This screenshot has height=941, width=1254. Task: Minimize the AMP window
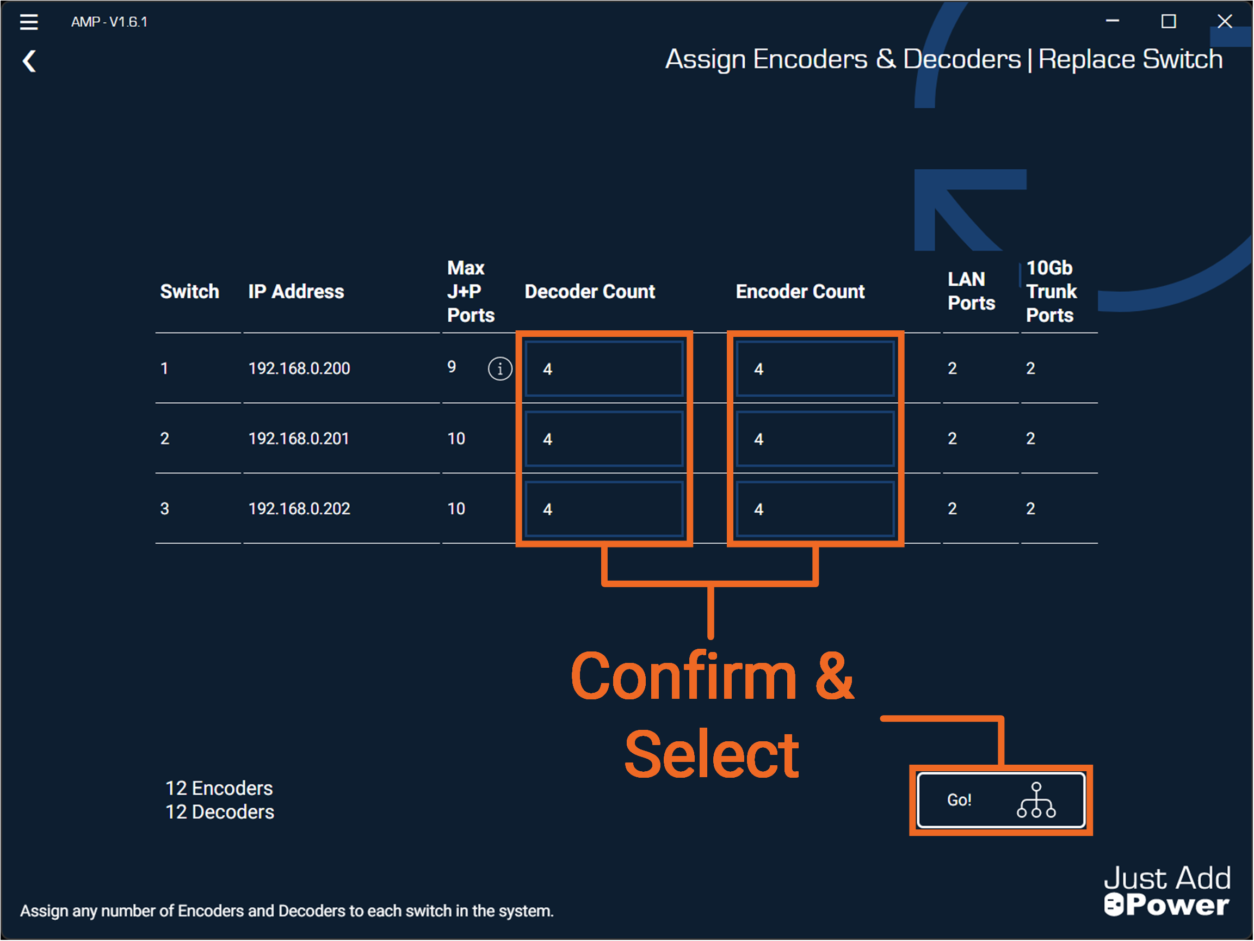click(x=1112, y=22)
